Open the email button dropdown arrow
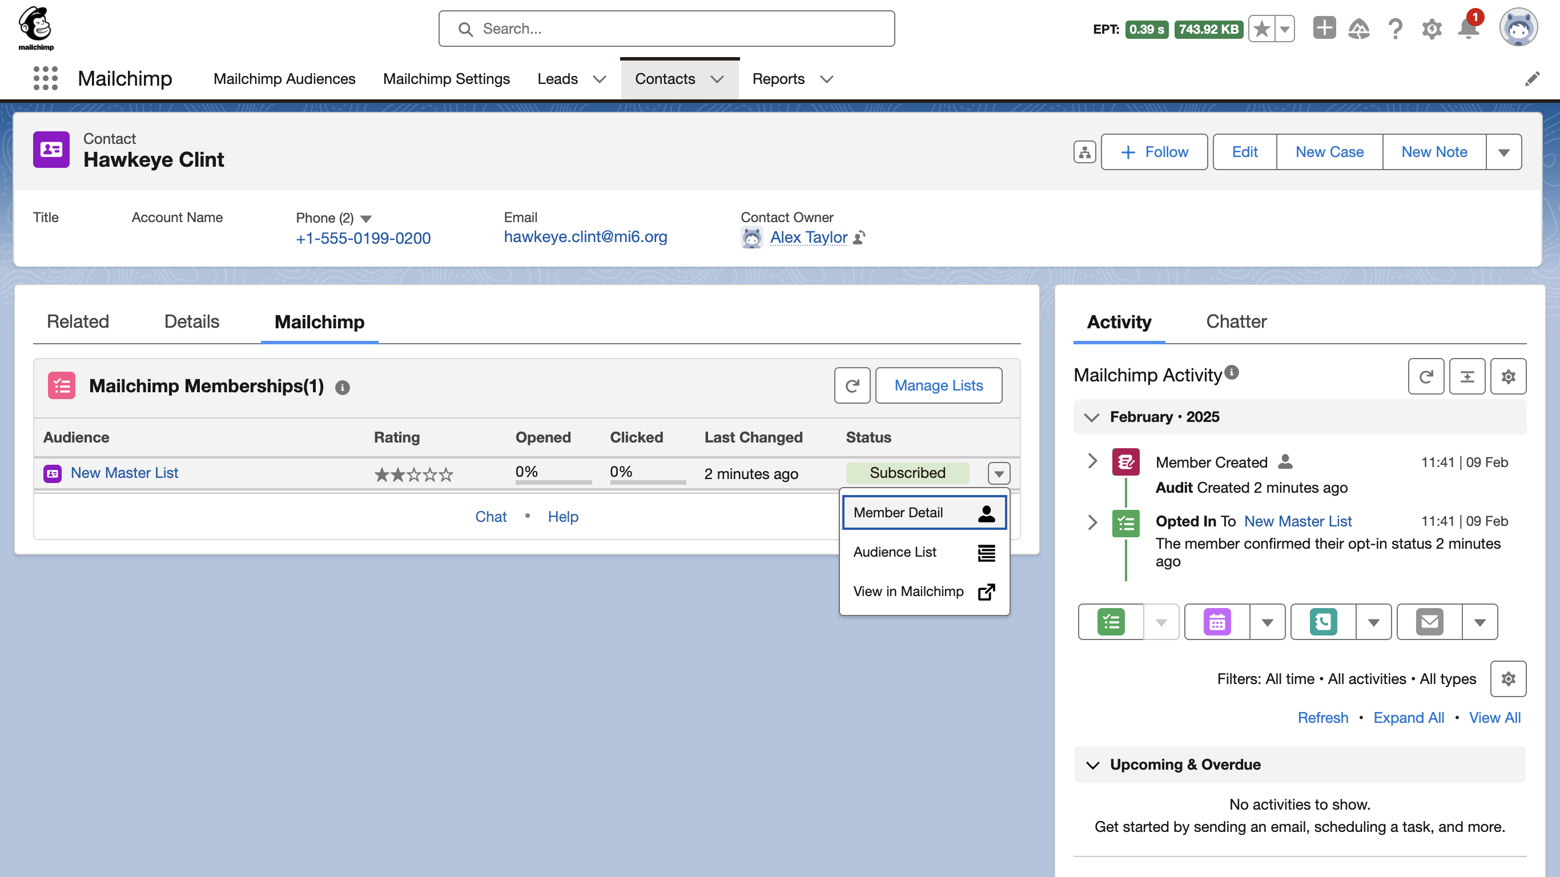The height and width of the screenshot is (877, 1560). 1479,622
